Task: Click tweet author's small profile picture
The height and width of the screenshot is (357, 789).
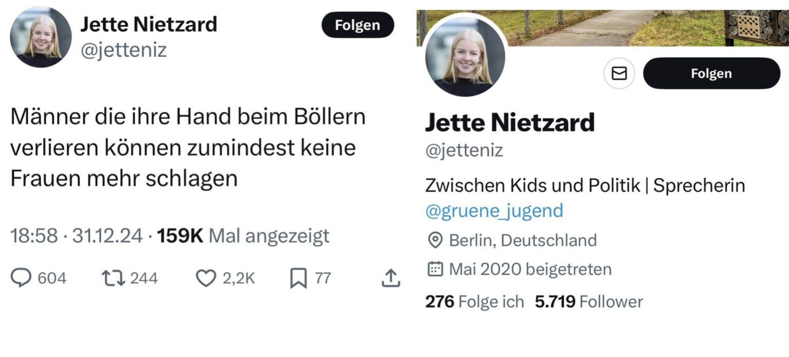Action: [x=41, y=37]
